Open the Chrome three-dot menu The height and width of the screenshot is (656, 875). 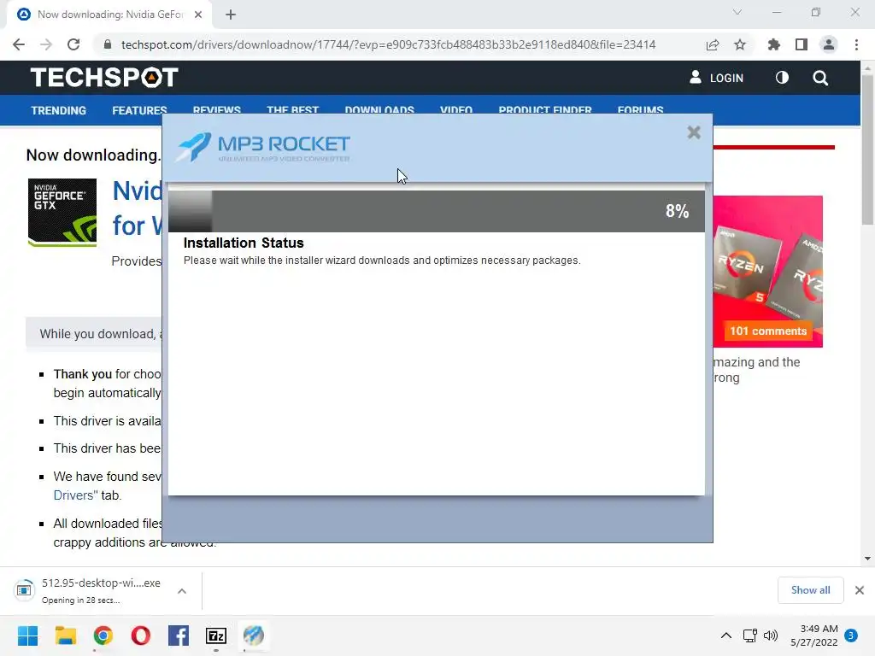(x=856, y=44)
